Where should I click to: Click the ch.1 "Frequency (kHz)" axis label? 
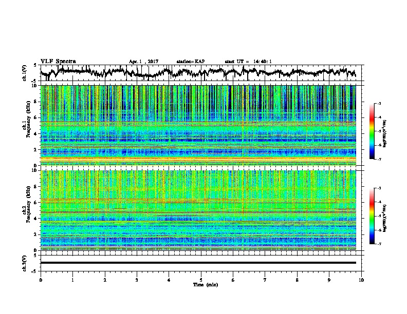28,119
